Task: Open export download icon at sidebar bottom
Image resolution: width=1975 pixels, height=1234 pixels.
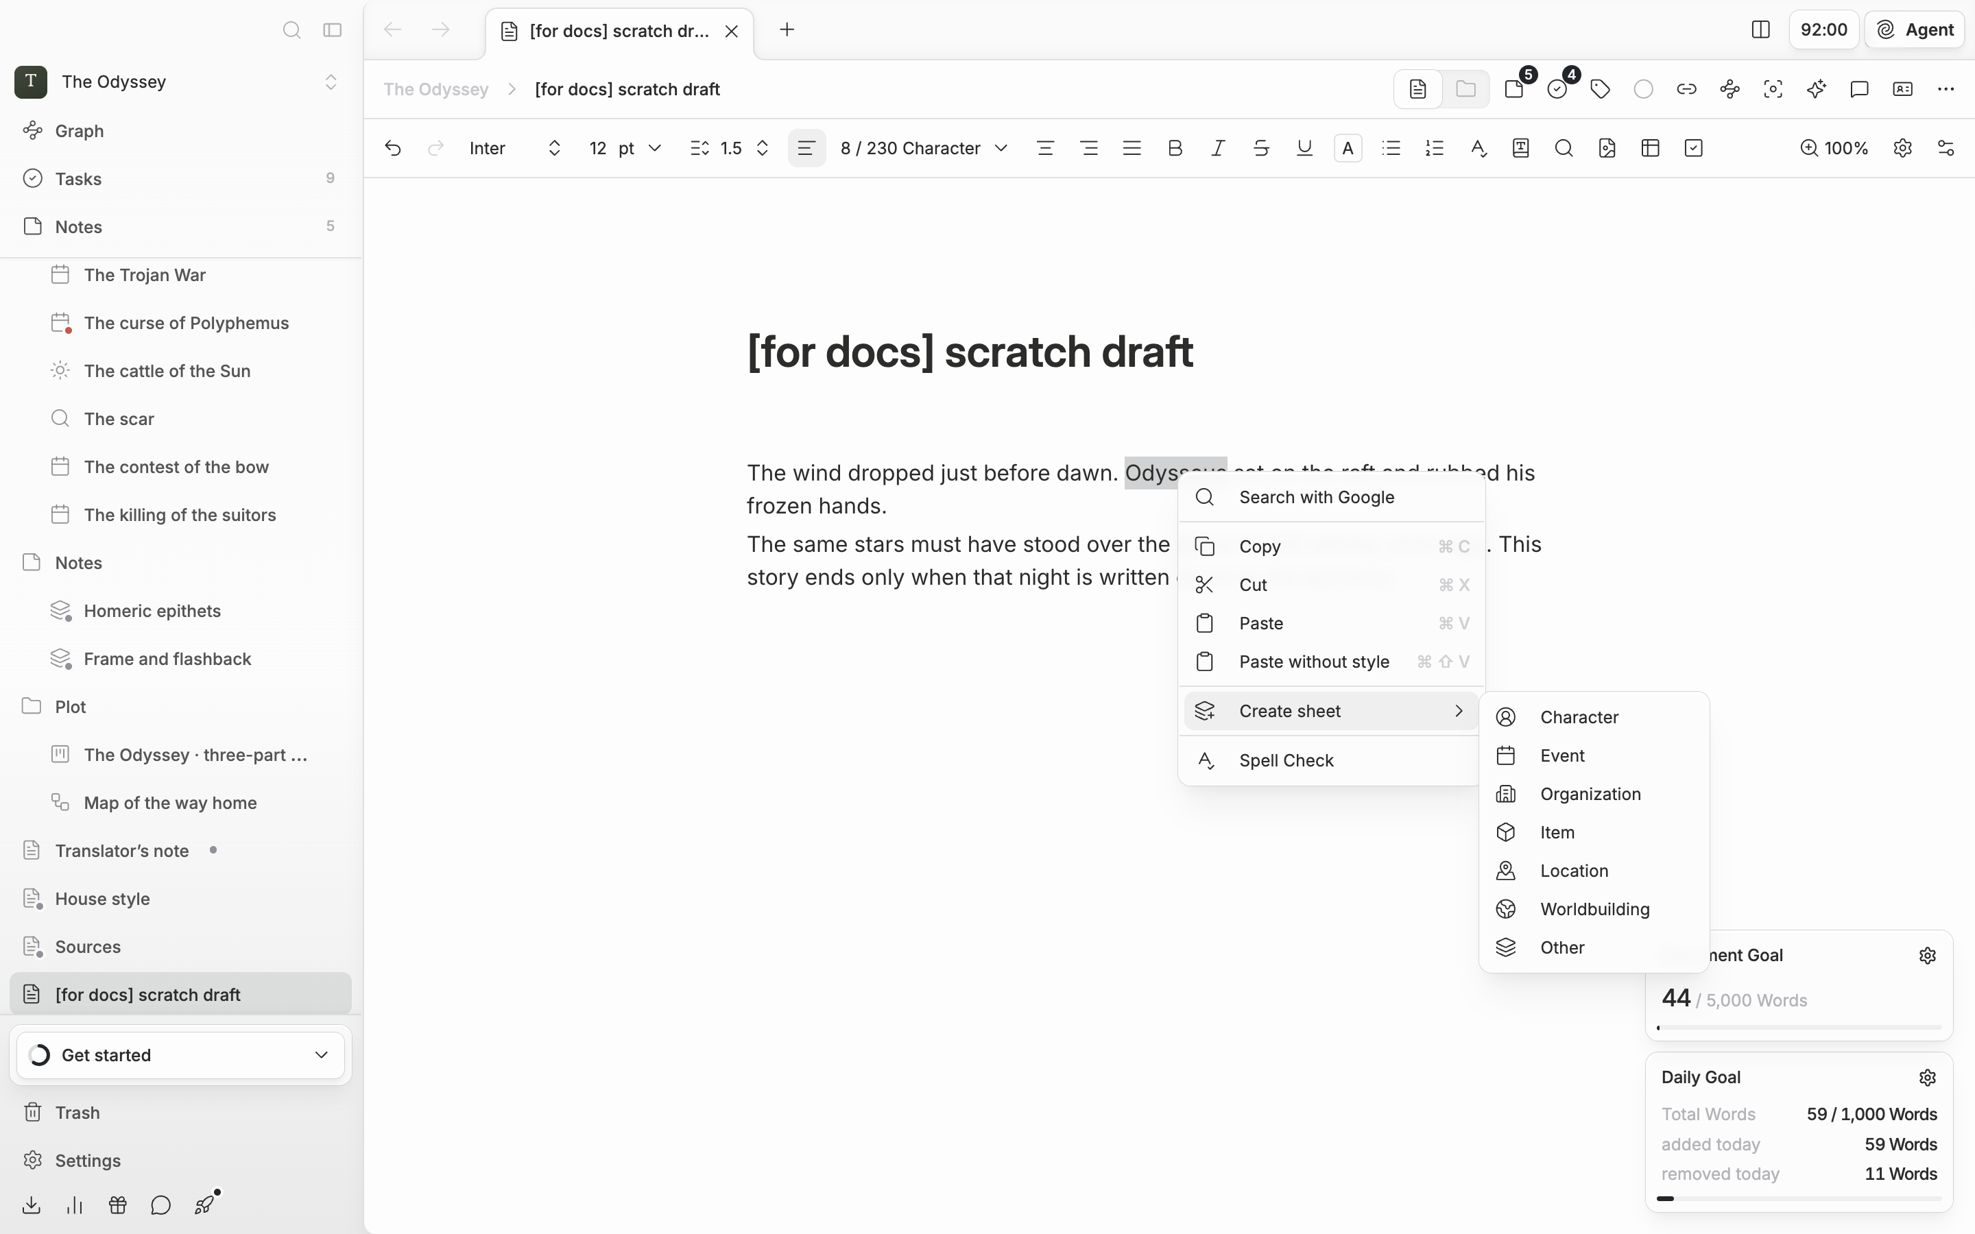Action: (31, 1205)
